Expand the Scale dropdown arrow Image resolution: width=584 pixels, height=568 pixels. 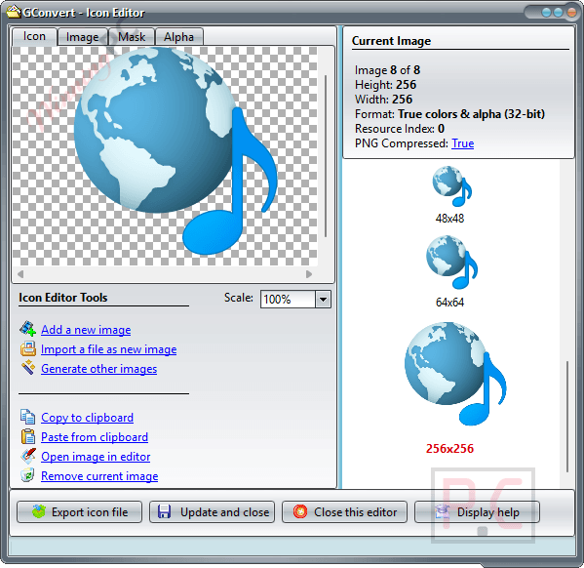[323, 299]
